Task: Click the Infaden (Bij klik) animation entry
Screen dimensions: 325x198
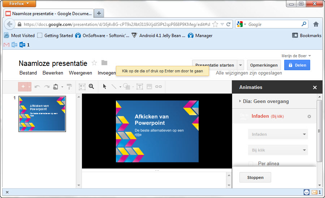Action: 268,116
